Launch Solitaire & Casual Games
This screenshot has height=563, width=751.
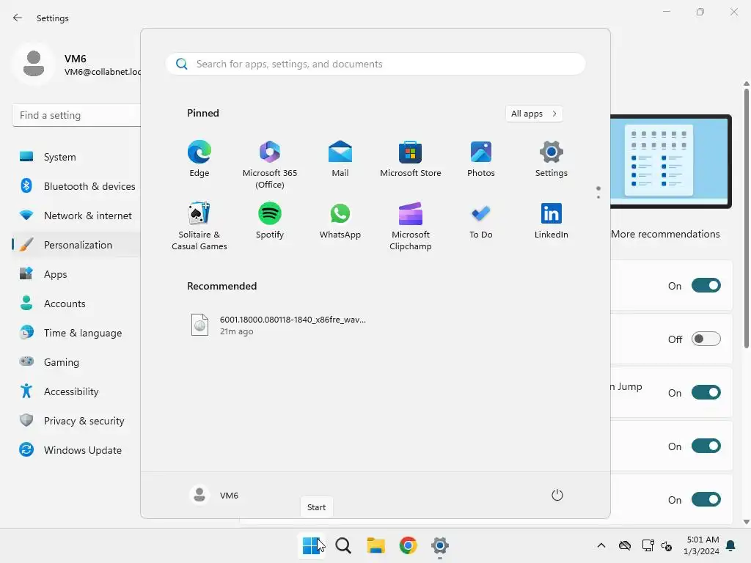[199, 226]
